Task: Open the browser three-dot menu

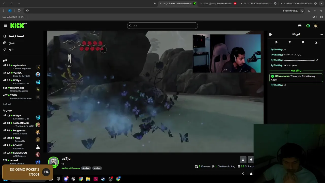Action: click(x=4, y=11)
